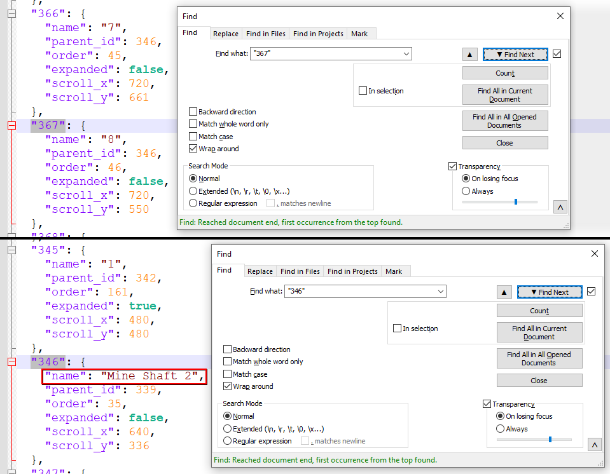610x474 pixels.
Task: Open the Find what dropdown containing "346"
Action: click(440, 292)
